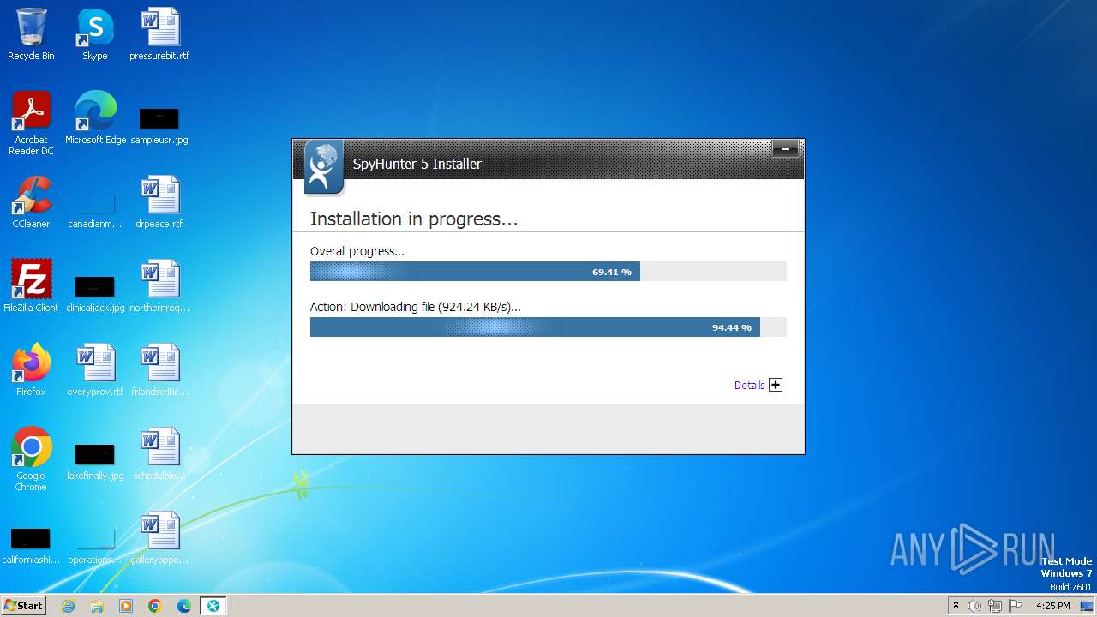Click the Show desktop tray button
The width and height of the screenshot is (1097, 617).
1088,606
